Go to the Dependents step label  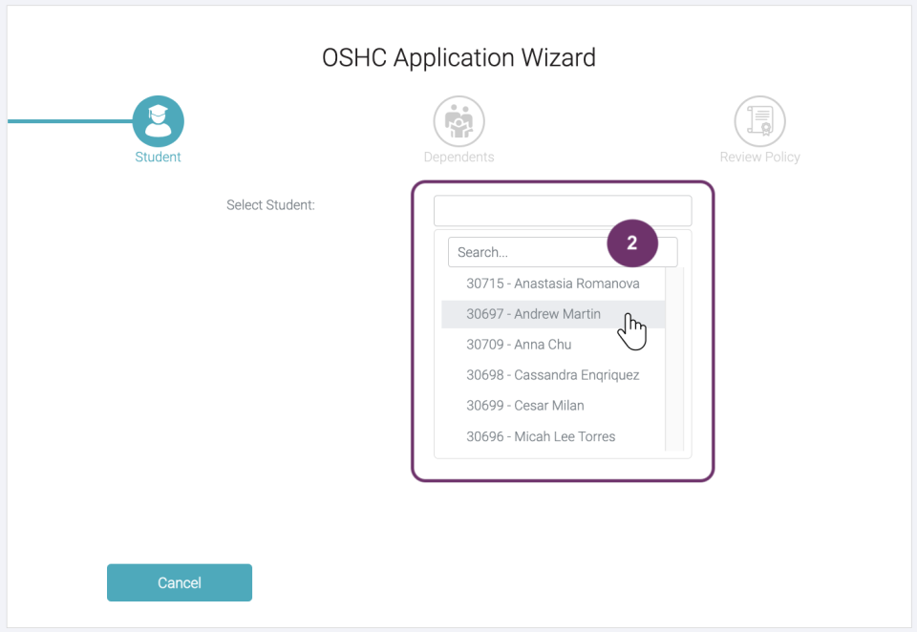coord(458,157)
